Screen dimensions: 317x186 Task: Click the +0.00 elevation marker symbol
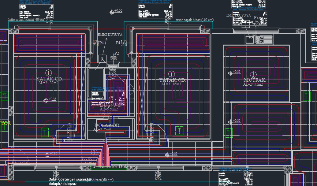(x=112, y=12)
